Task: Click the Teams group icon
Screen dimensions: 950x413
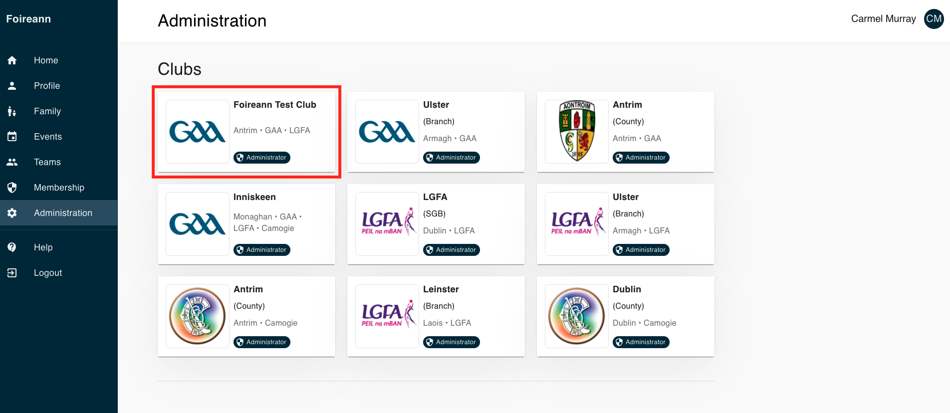Action: [12, 162]
